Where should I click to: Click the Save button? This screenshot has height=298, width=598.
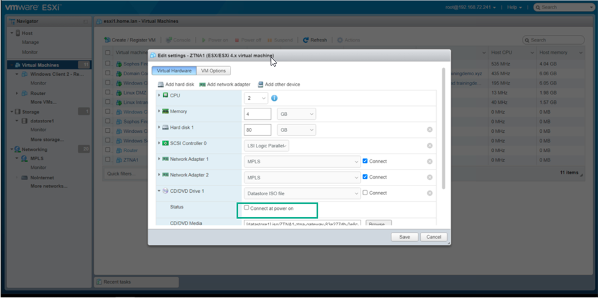click(405, 237)
